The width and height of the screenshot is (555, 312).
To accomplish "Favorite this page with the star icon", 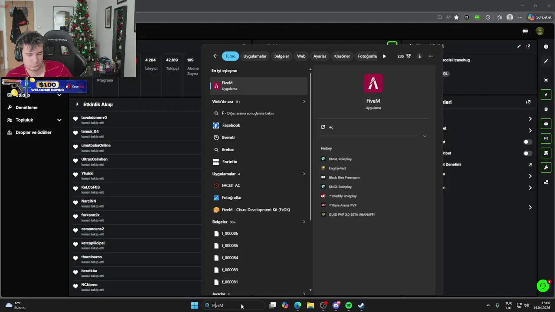I will pos(456,17).
